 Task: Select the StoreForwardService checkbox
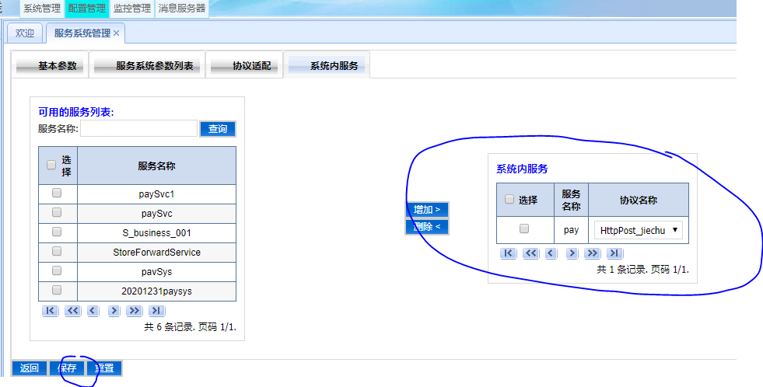tap(57, 252)
